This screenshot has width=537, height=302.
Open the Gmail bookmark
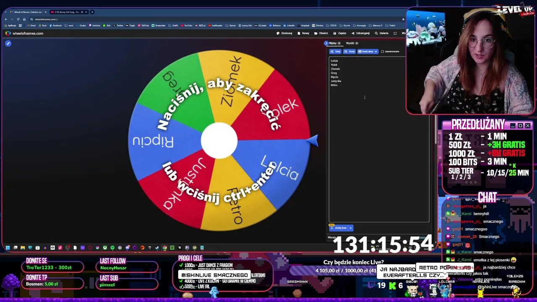[31, 26]
